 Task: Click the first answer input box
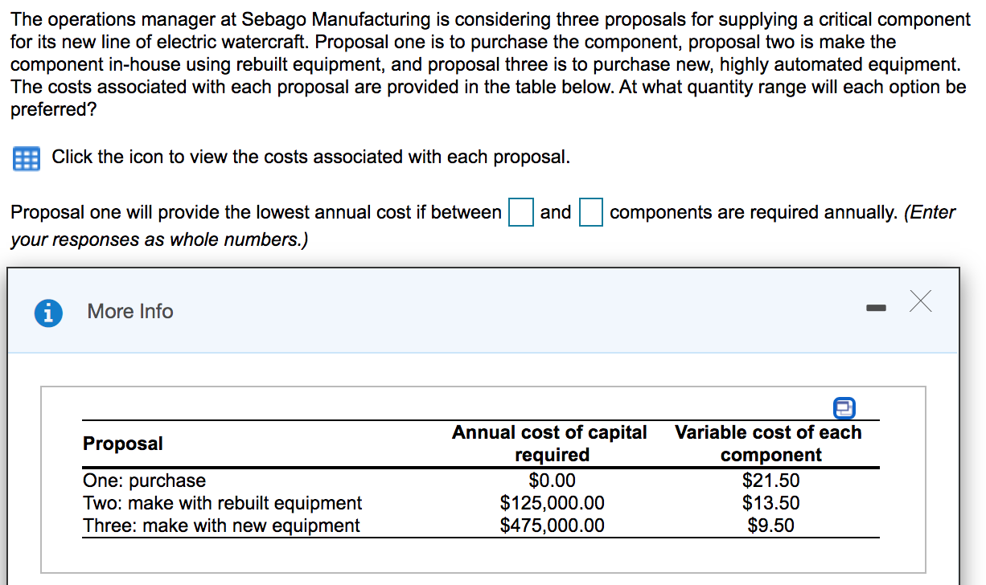click(520, 211)
